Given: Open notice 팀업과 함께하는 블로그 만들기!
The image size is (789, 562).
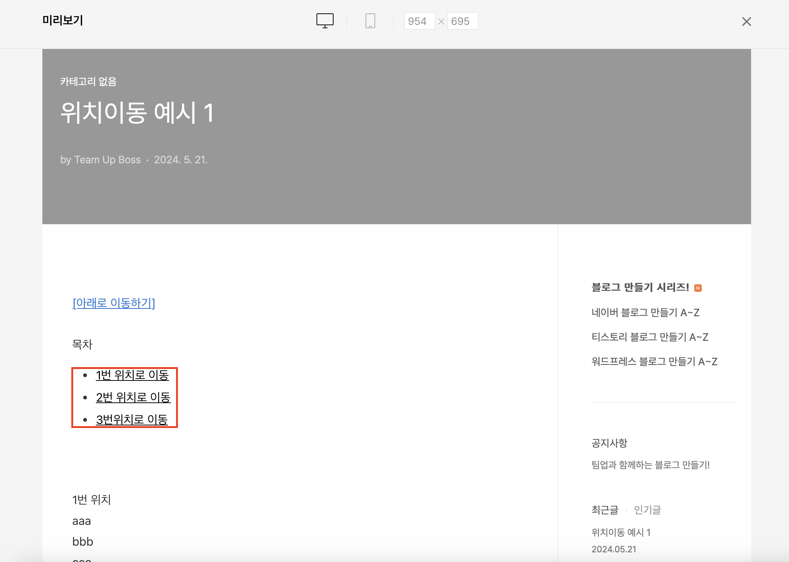Looking at the screenshot, I should 650,465.
